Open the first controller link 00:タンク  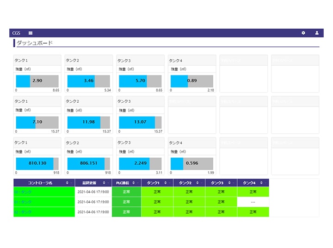(23, 192)
